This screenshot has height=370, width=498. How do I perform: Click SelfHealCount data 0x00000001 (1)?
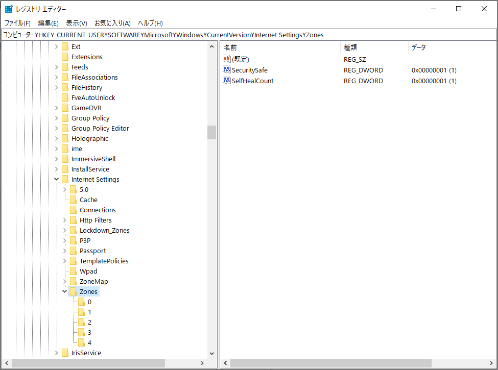(x=434, y=81)
